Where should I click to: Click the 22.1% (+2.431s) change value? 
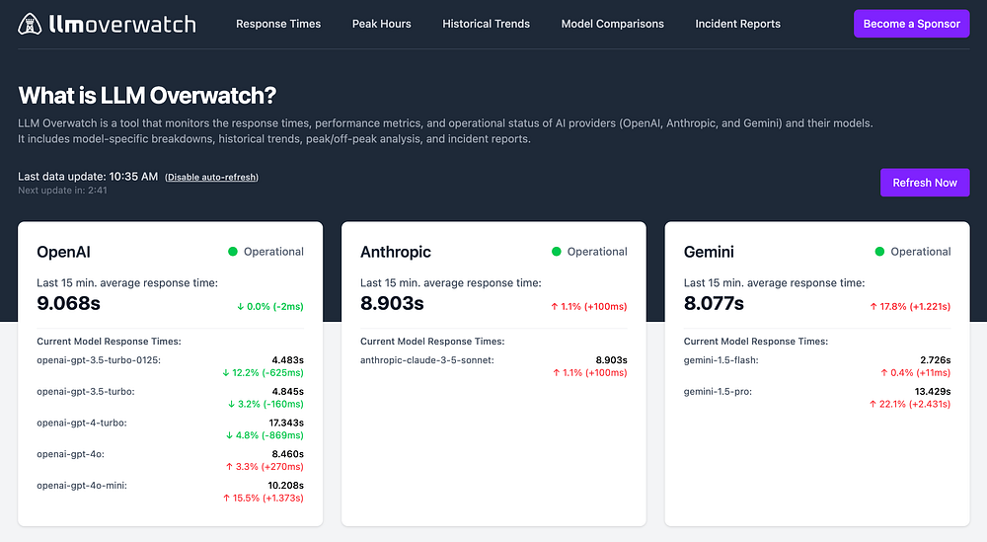coord(910,404)
